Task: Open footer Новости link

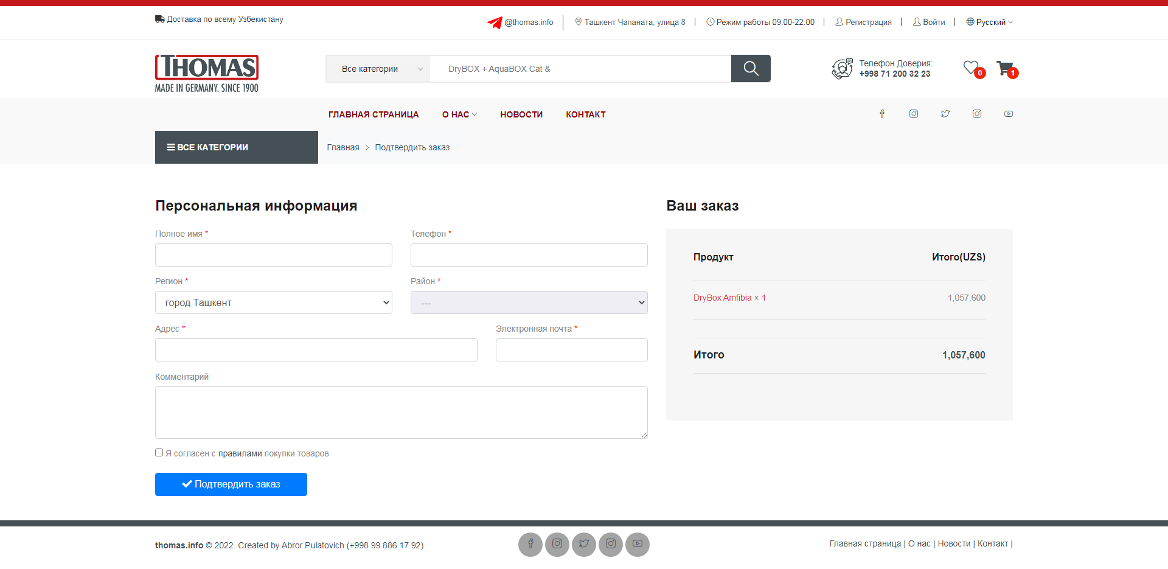Action: 954,543
